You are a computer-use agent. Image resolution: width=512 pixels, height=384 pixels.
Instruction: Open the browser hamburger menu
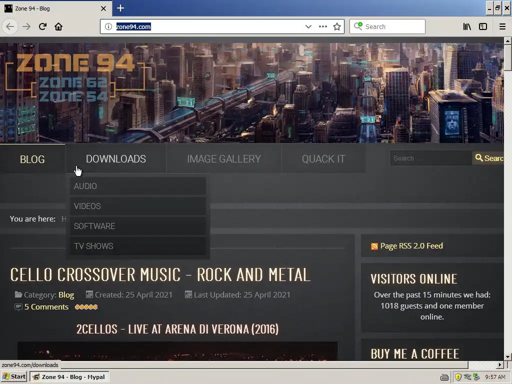502,26
